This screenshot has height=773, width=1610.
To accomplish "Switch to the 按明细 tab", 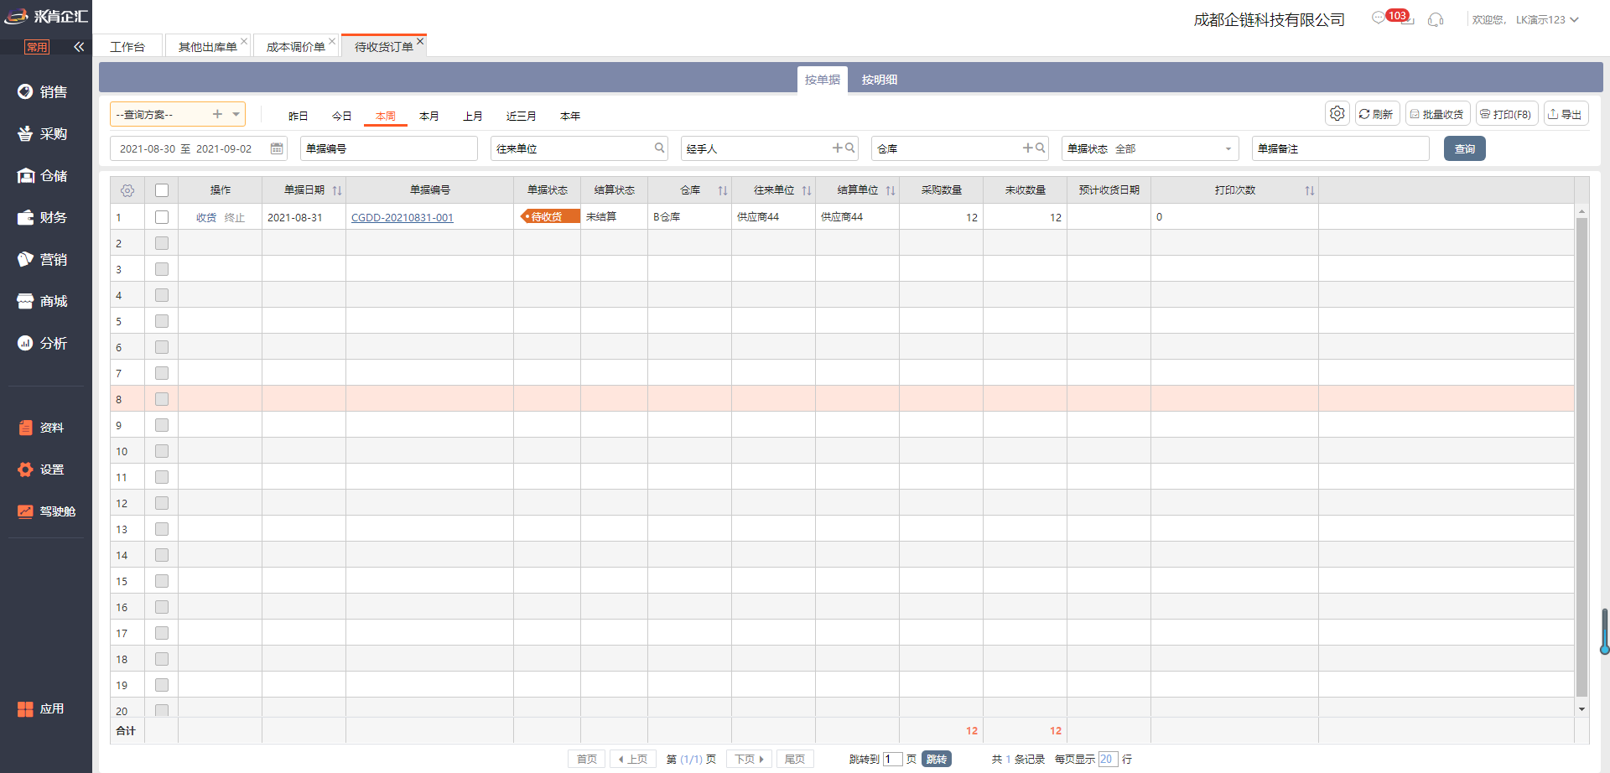I will tap(879, 80).
